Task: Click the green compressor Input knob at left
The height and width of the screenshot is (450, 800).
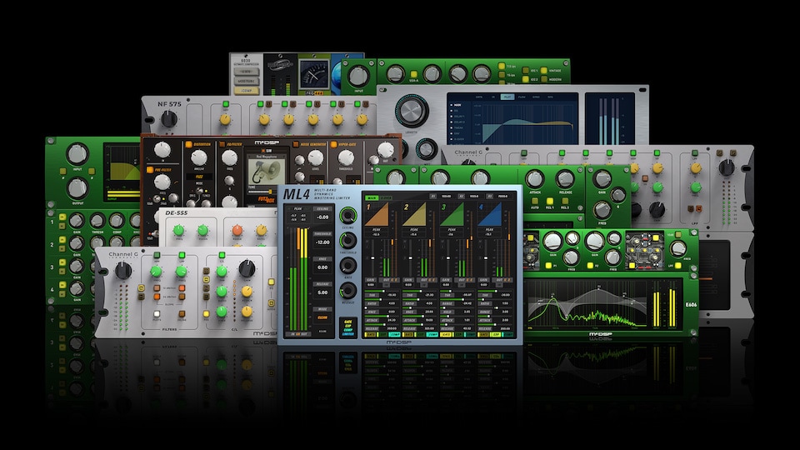Action: 77,154
